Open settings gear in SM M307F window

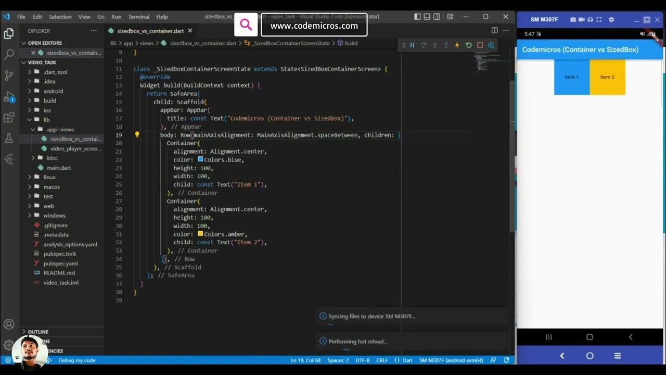611,20
